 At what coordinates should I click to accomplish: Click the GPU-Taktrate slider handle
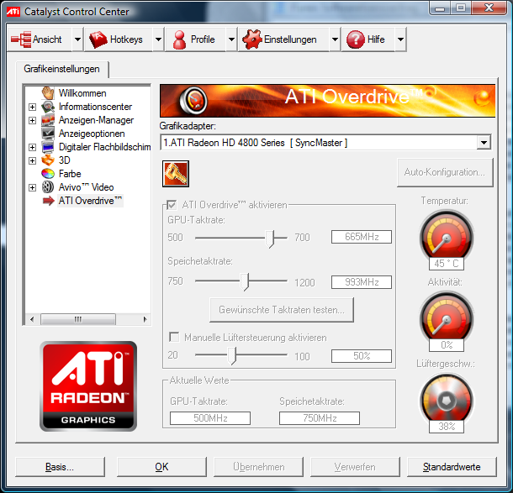click(x=270, y=239)
